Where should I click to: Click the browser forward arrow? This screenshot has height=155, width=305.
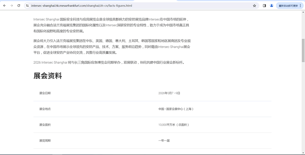coord(11,6)
